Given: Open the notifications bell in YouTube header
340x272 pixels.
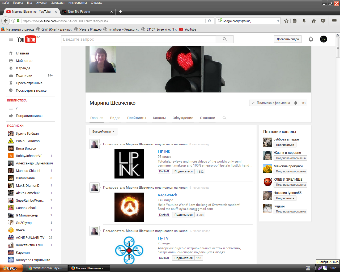Looking at the screenshot, I should [x=311, y=39].
